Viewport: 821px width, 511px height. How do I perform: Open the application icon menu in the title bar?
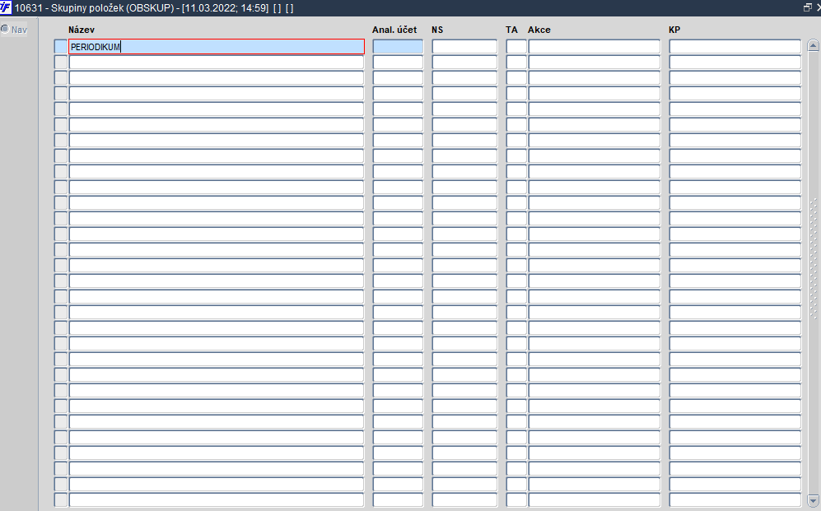(5, 8)
